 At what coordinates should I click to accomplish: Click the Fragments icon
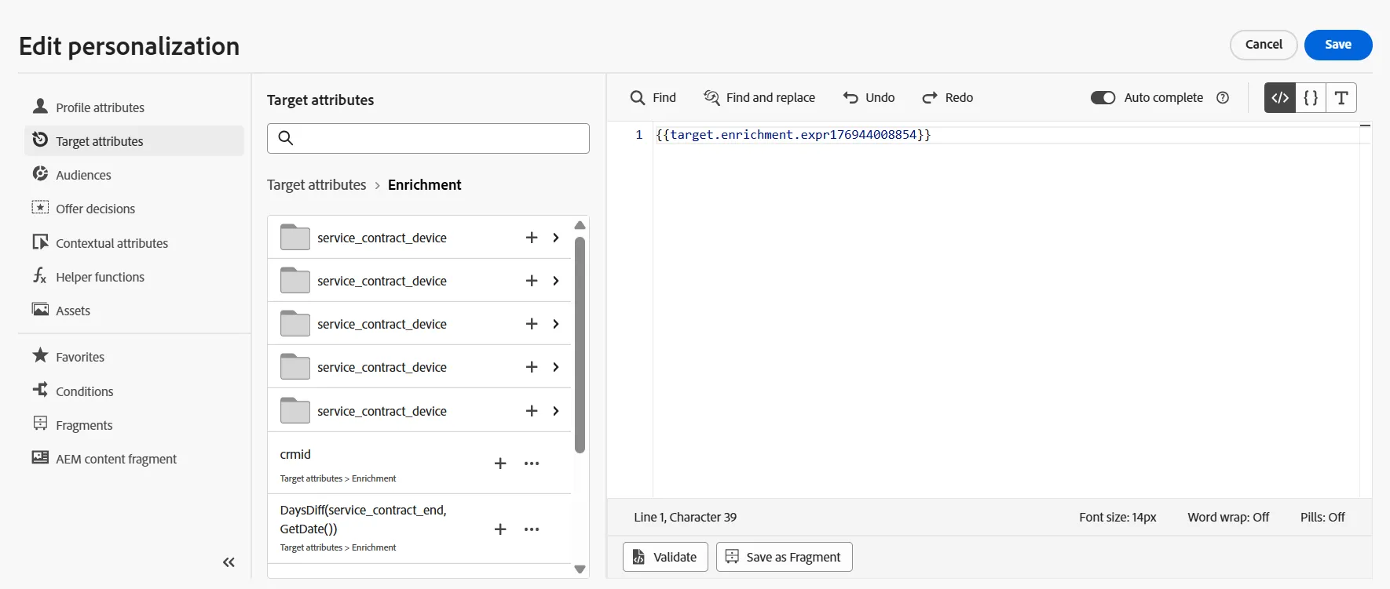tap(40, 424)
